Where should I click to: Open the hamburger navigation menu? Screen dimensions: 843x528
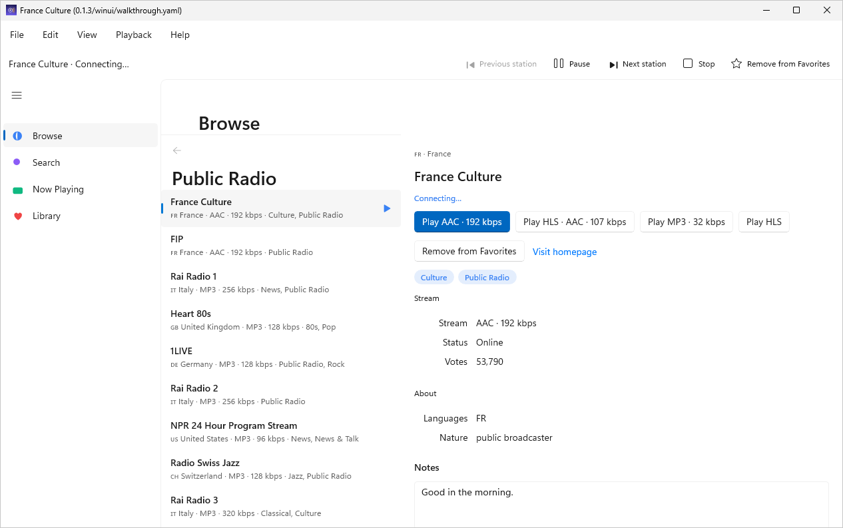(x=17, y=95)
